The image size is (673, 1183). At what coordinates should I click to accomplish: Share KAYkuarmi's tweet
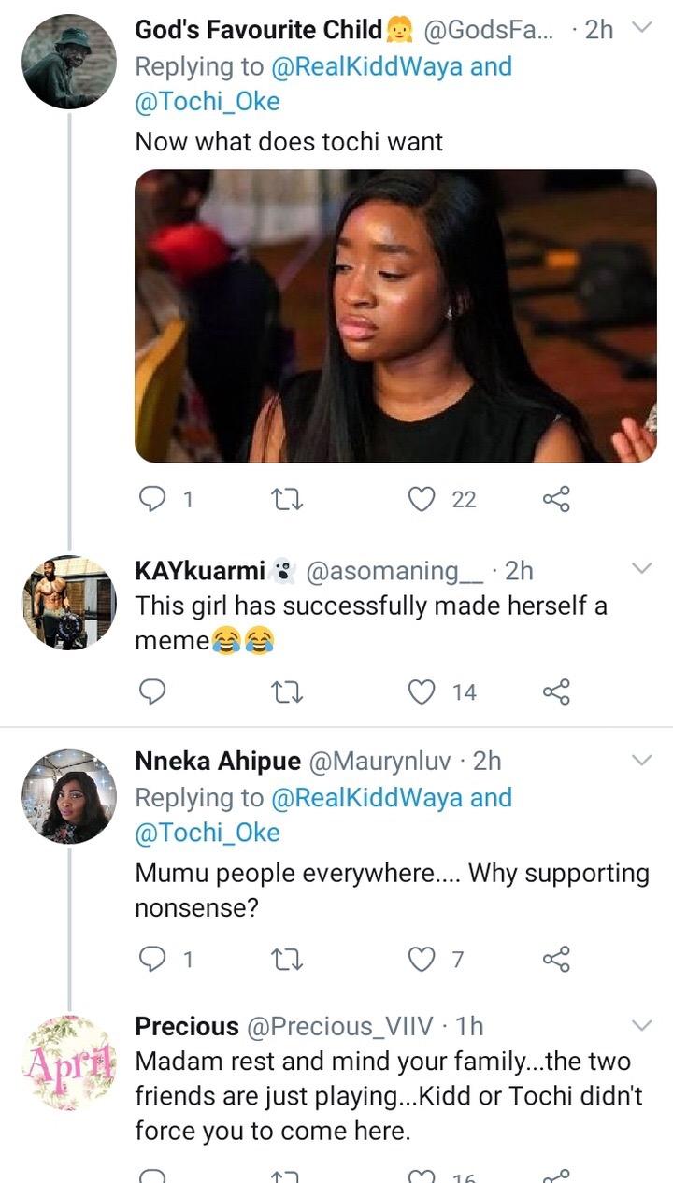tap(556, 691)
